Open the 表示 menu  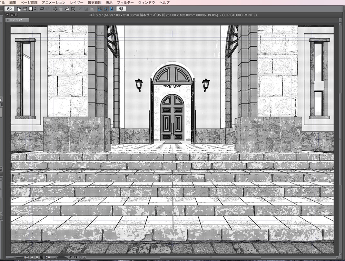click(x=109, y=3)
